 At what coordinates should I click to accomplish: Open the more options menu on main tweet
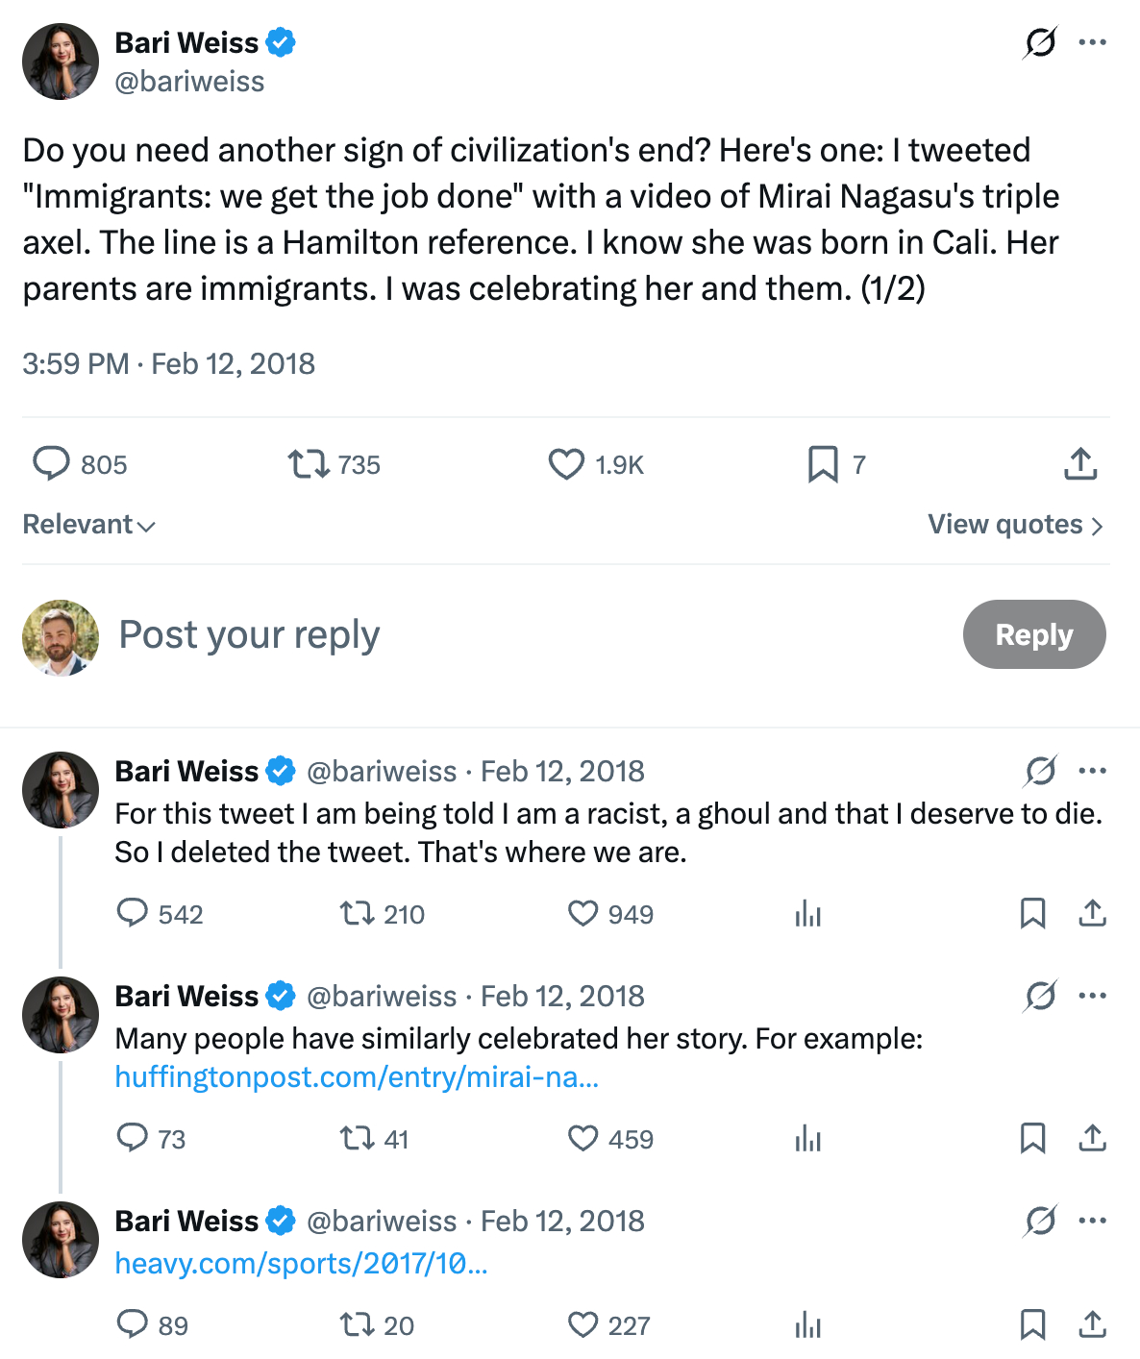tap(1092, 42)
